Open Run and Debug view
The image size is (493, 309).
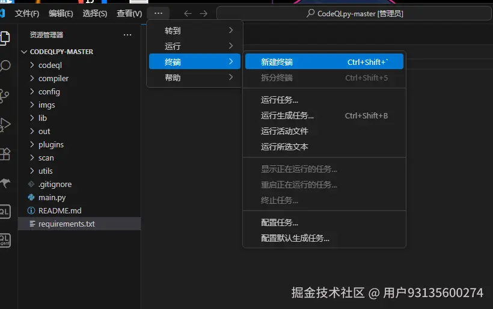[x=5, y=125]
